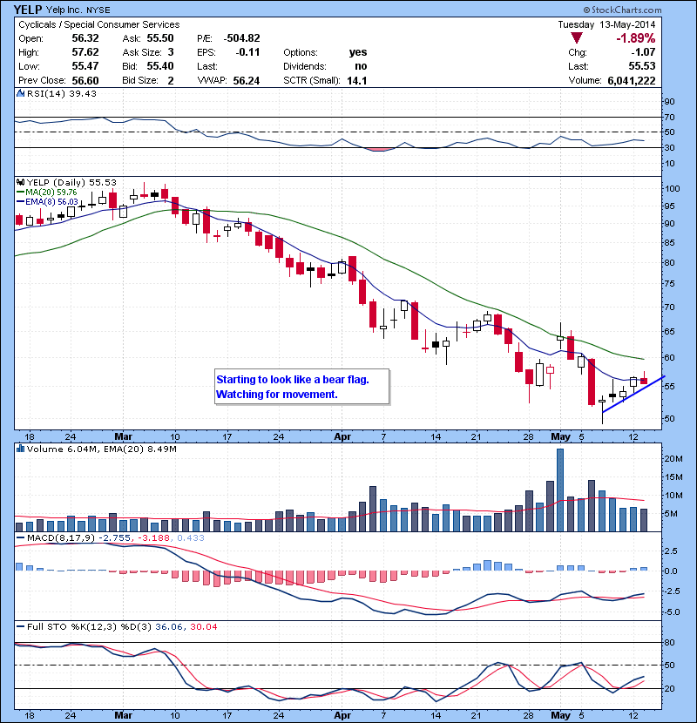Click the percent change -1.89%
The width and height of the screenshot is (697, 723).
pos(636,37)
